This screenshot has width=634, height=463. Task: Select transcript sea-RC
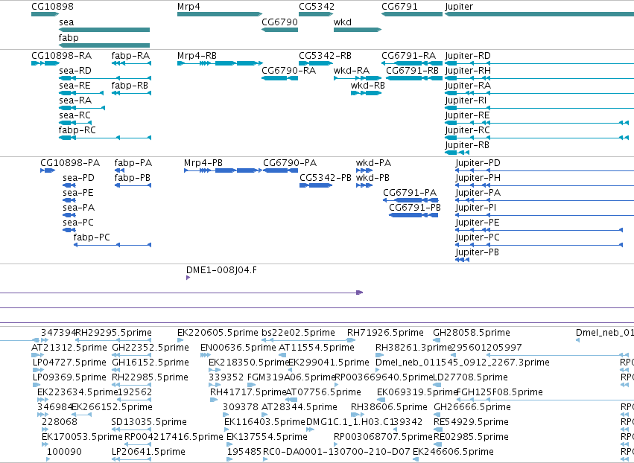[x=75, y=123]
